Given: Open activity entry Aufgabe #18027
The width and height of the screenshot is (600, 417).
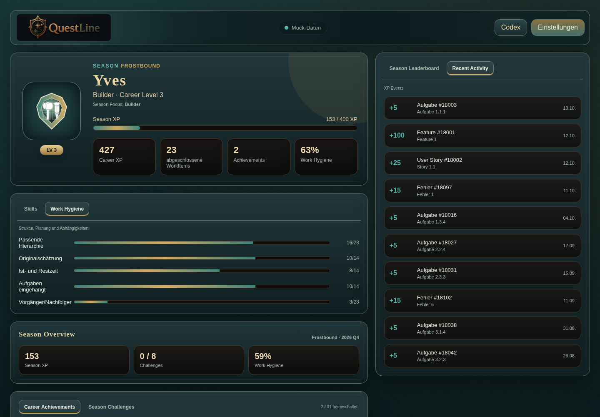Looking at the screenshot, I should pos(482,246).
